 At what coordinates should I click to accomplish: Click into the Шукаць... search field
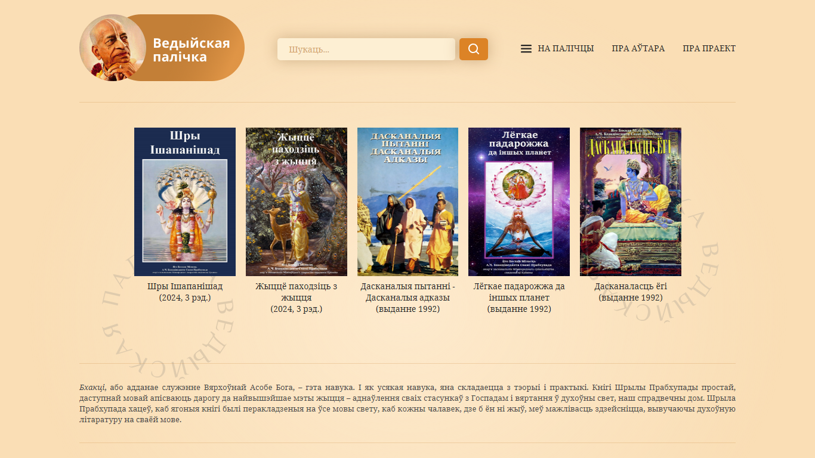click(x=366, y=49)
